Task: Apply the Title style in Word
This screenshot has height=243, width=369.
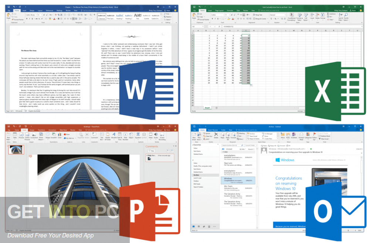Action: [x=138, y=17]
